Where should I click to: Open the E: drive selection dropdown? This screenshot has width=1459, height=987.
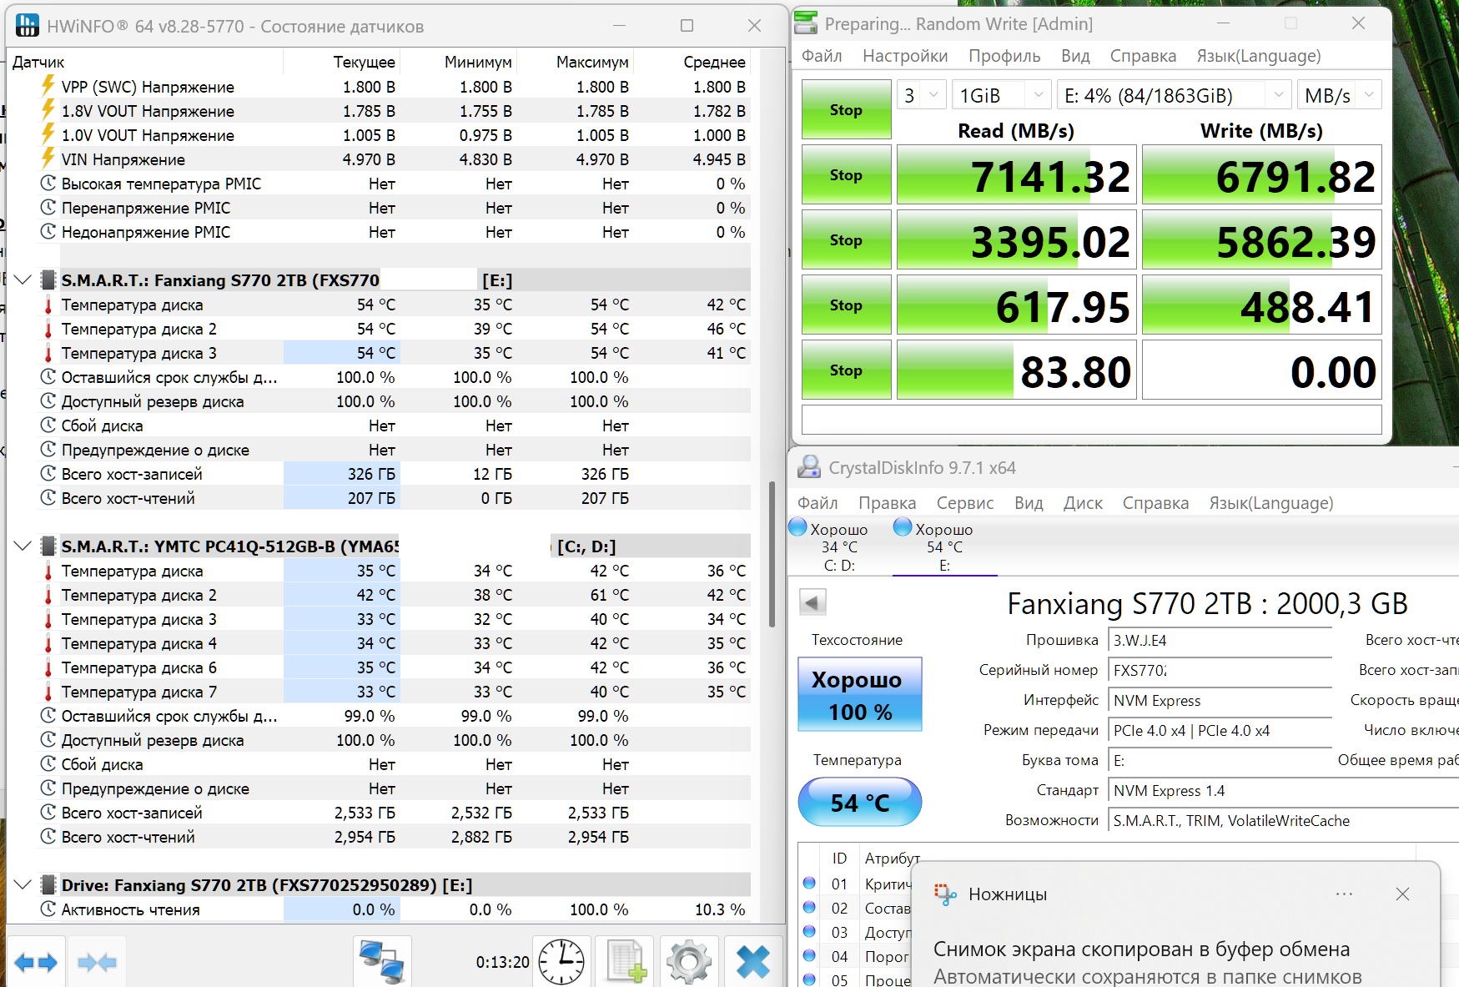pyautogui.click(x=1173, y=95)
